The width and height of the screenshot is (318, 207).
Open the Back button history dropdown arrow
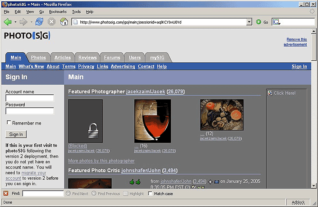coord(15,22)
